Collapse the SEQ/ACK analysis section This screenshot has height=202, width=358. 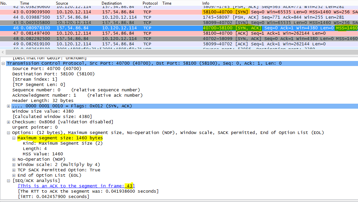[x=8, y=180]
